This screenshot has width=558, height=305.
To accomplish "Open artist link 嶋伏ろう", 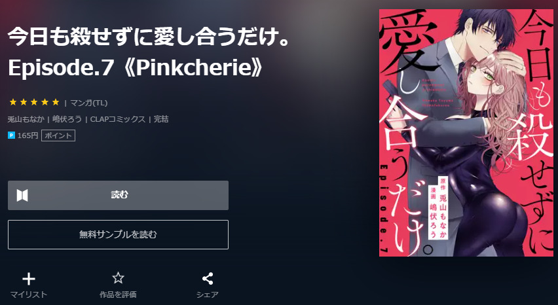I will [67, 119].
